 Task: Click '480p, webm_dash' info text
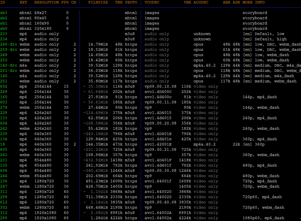click(x=261, y=176)
